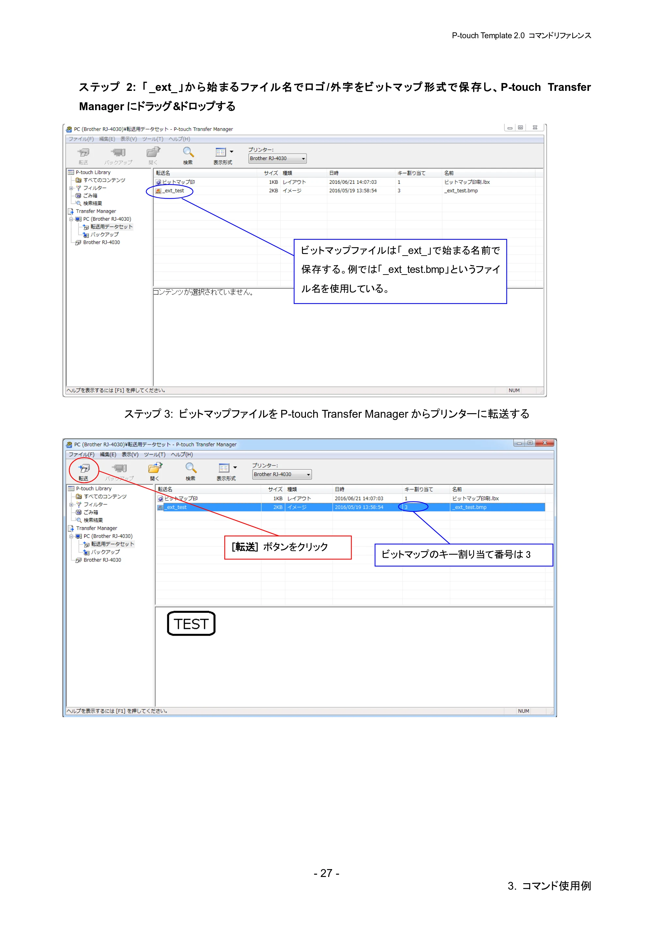
Task: Open the 編集(E) menu in Step 3 window
Action: click(108, 454)
